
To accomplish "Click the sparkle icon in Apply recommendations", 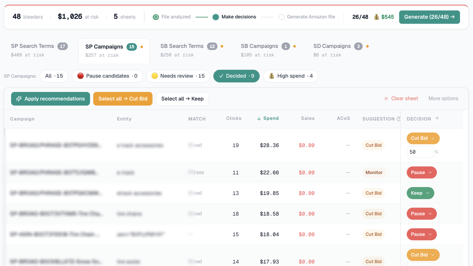I will pyautogui.click(x=19, y=99).
